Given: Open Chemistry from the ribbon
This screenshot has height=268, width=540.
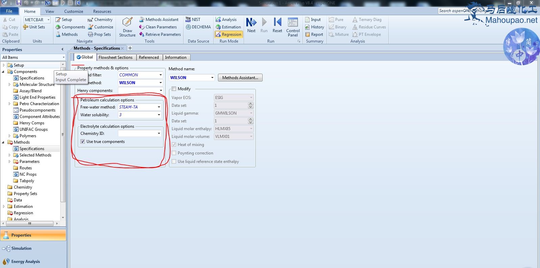Looking at the screenshot, I should coord(100,20).
